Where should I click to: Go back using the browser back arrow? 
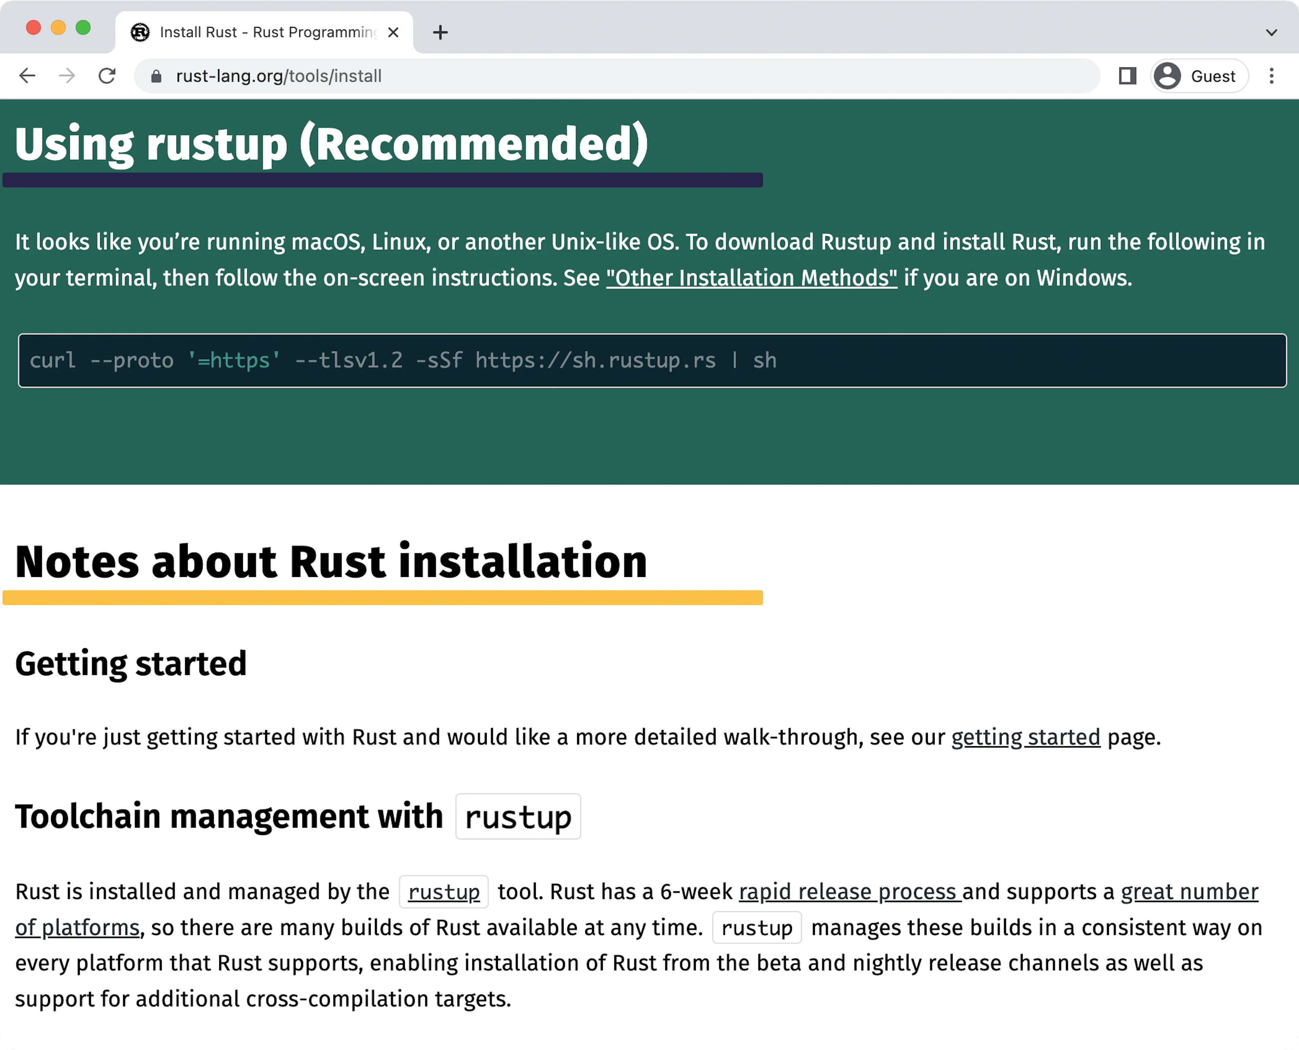pyautogui.click(x=28, y=76)
